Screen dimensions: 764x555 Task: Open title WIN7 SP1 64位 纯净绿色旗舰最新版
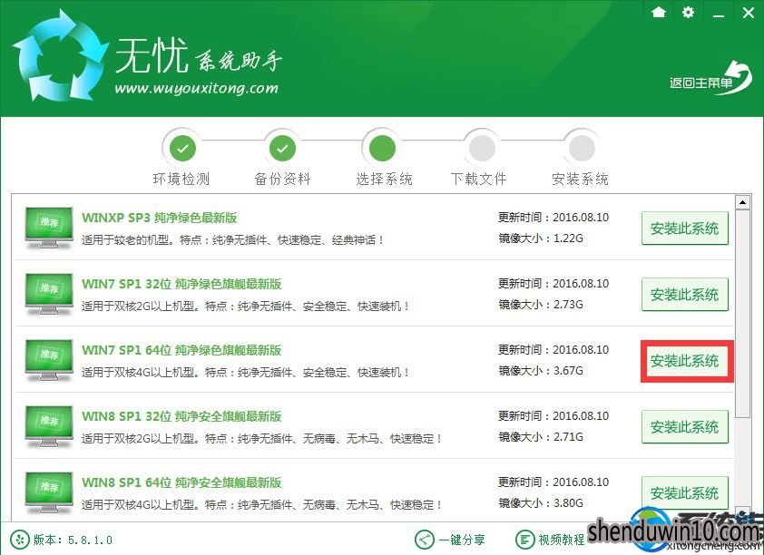[181, 350]
